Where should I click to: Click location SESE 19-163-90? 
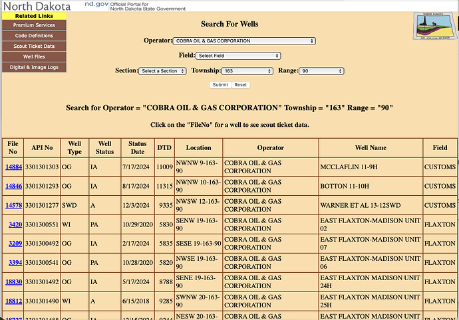(x=198, y=244)
